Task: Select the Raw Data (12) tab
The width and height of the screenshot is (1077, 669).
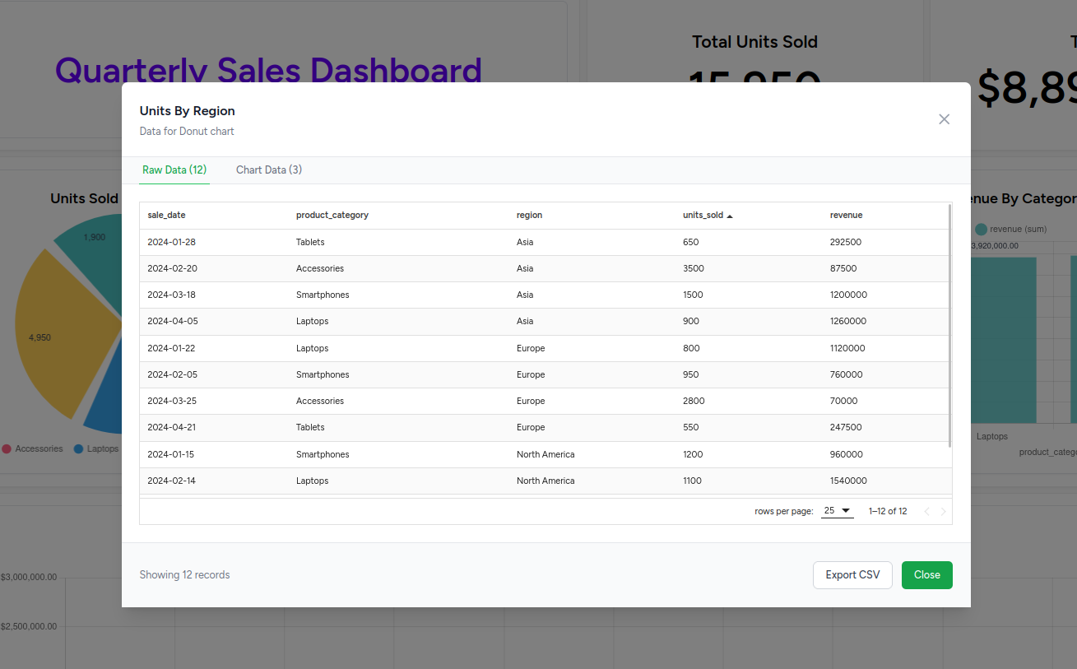Action: click(174, 170)
